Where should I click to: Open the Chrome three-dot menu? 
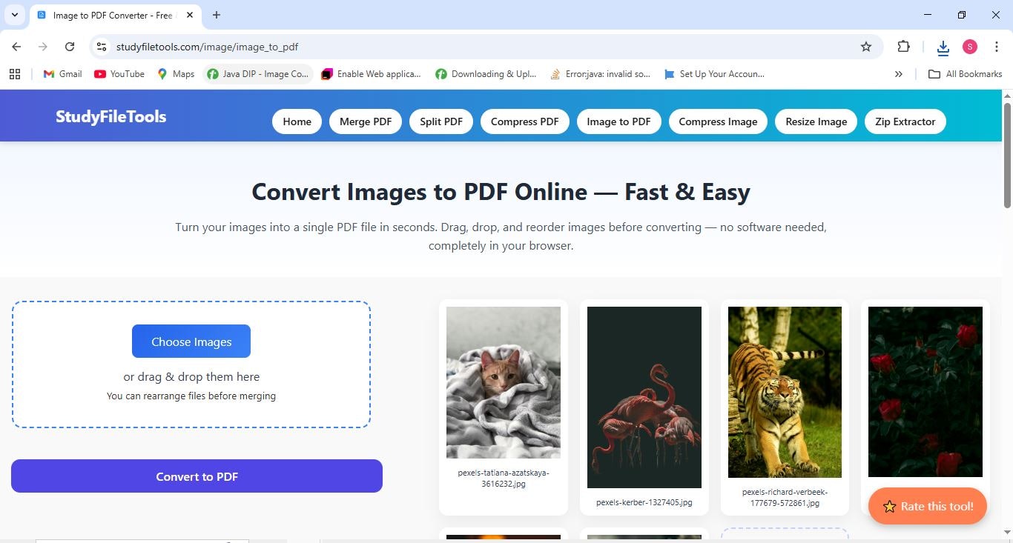pyautogui.click(x=997, y=47)
